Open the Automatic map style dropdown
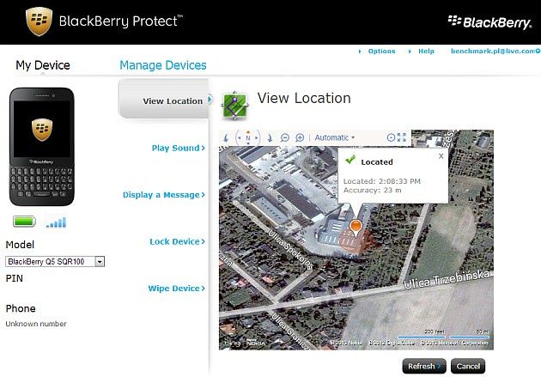This screenshot has height=377, width=541. pos(334,137)
